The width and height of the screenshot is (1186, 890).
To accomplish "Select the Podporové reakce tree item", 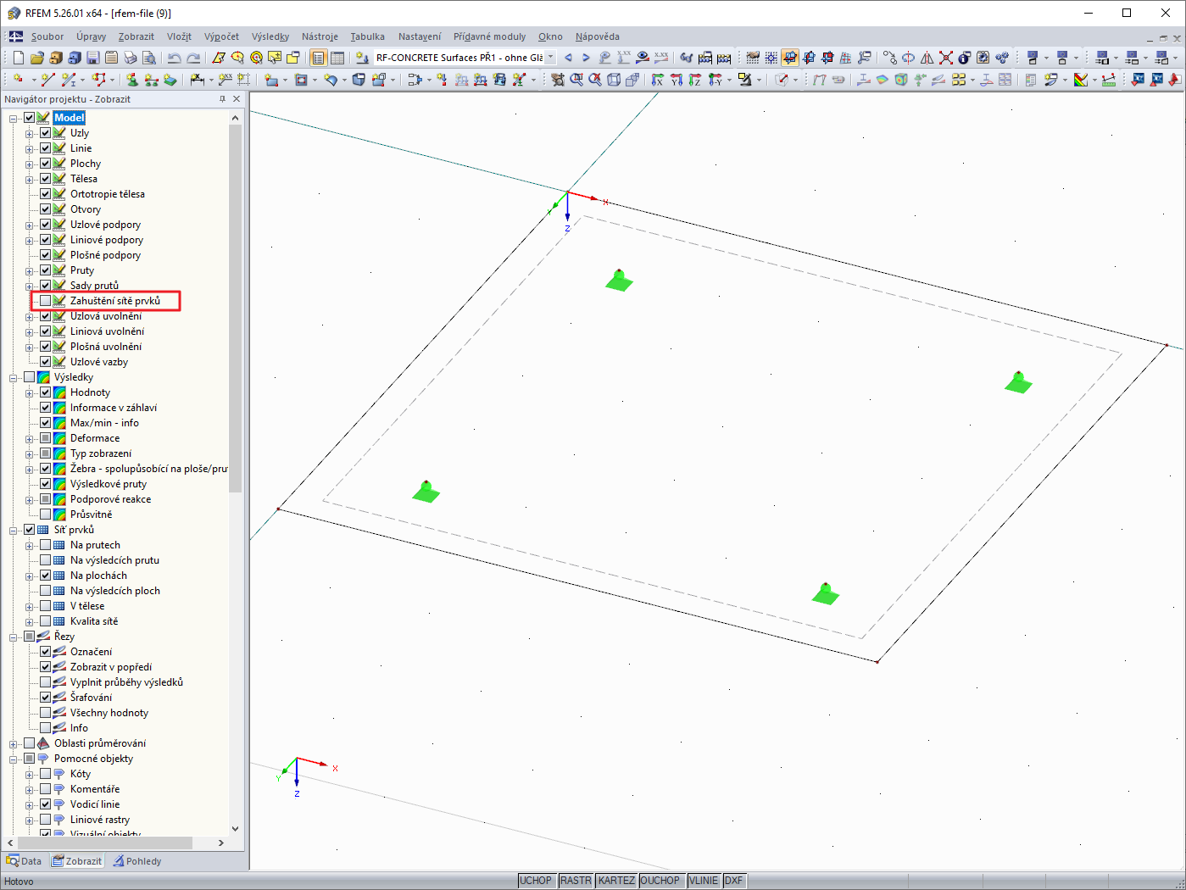I will click(110, 499).
